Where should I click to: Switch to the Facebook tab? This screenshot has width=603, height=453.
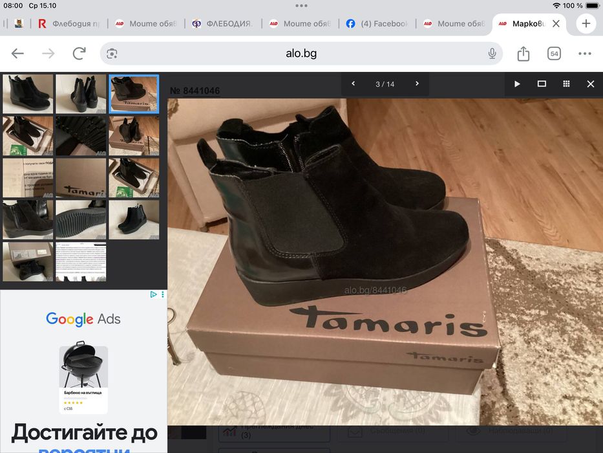[377, 23]
